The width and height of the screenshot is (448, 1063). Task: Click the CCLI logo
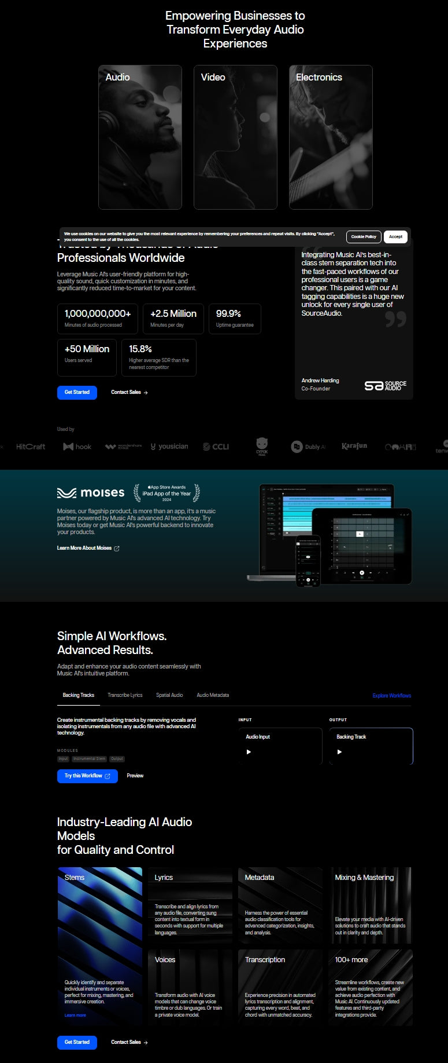tap(216, 447)
